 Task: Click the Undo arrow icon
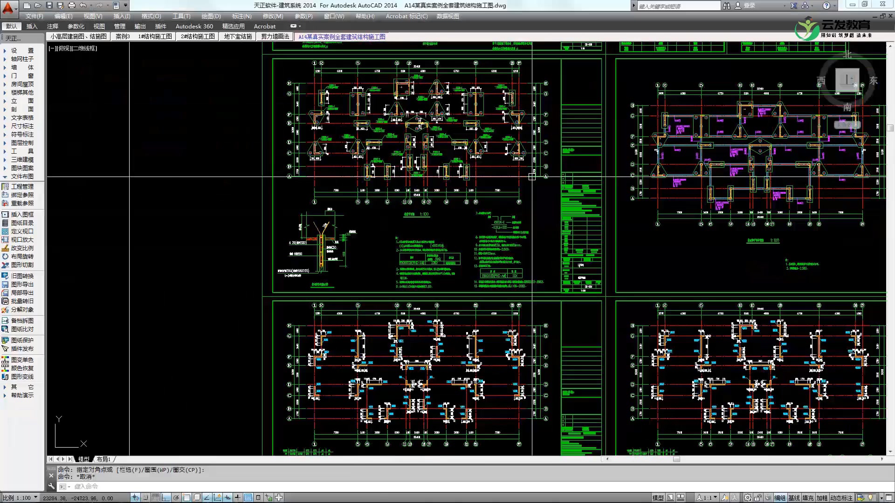(x=83, y=6)
